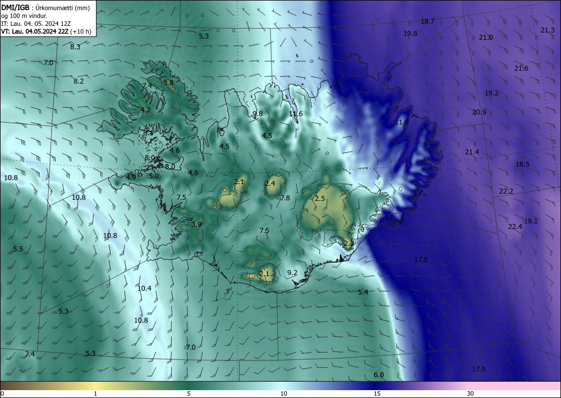561x398 pixels.
Task: Click the 19.8 precipitable water value
Action: coord(410,33)
